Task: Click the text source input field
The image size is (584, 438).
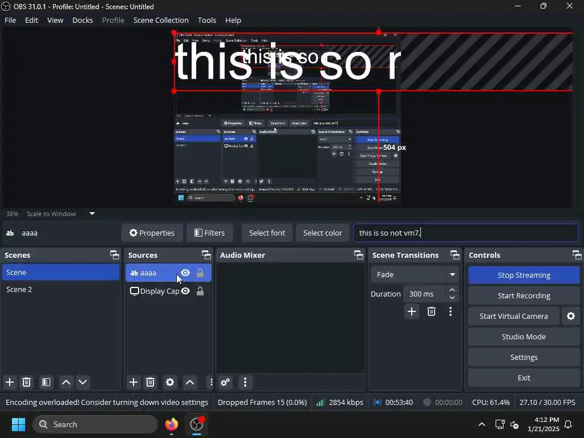Action: click(x=465, y=233)
